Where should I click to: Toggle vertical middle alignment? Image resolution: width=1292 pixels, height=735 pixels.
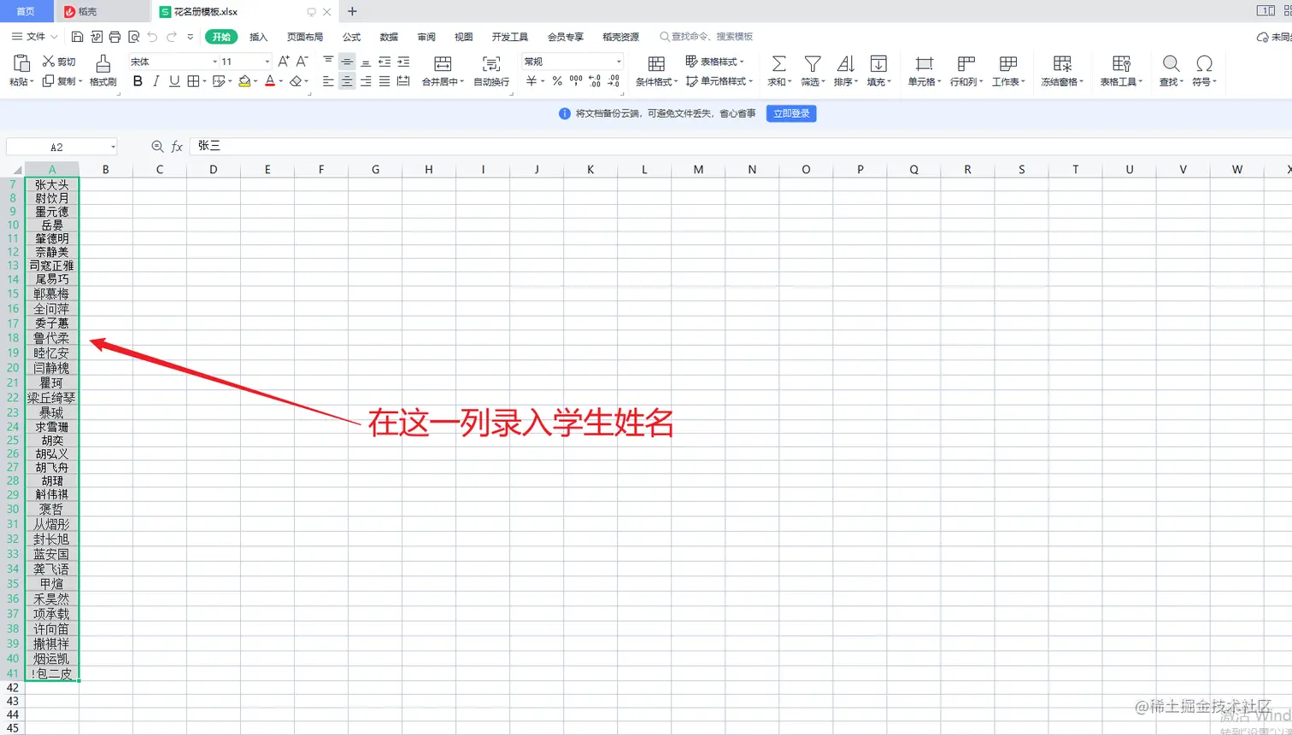(x=347, y=61)
